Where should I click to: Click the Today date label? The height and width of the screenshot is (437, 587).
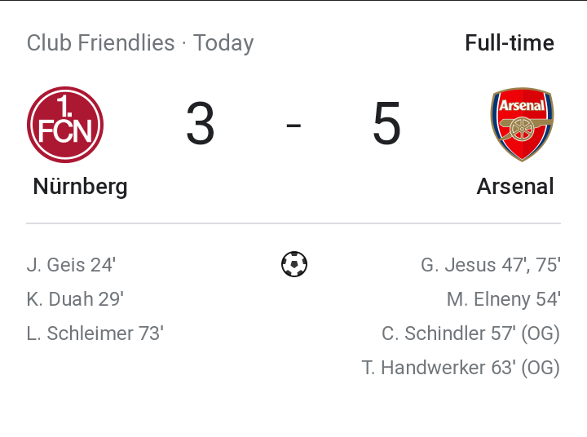coord(223,42)
